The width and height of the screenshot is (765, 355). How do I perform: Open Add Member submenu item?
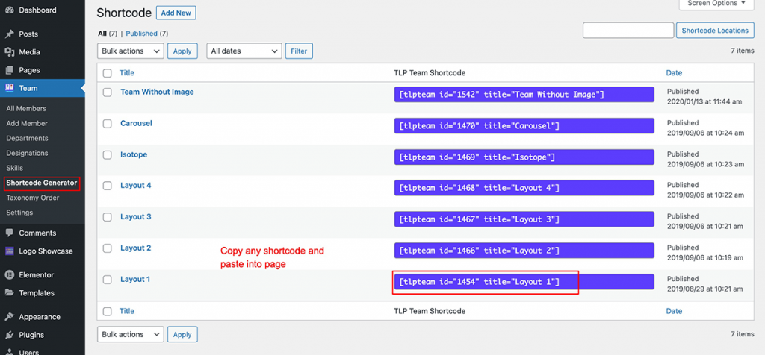click(27, 124)
